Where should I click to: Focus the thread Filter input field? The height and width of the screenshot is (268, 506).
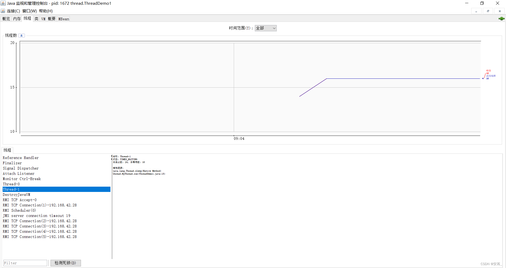coord(25,263)
